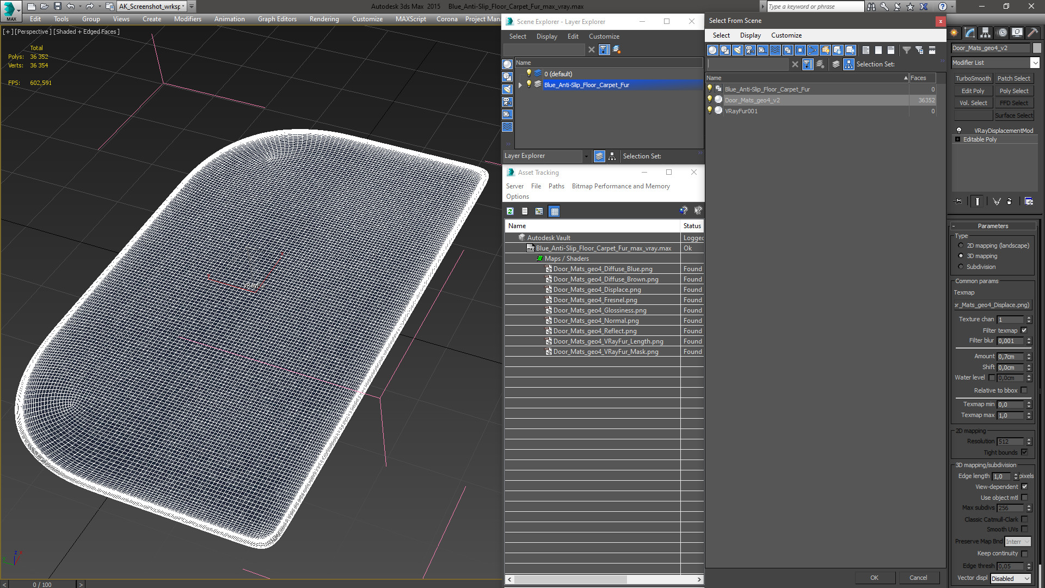Toggle Display Cameras filter in Select From Scene
The width and height of the screenshot is (1045, 588).
(x=749, y=50)
